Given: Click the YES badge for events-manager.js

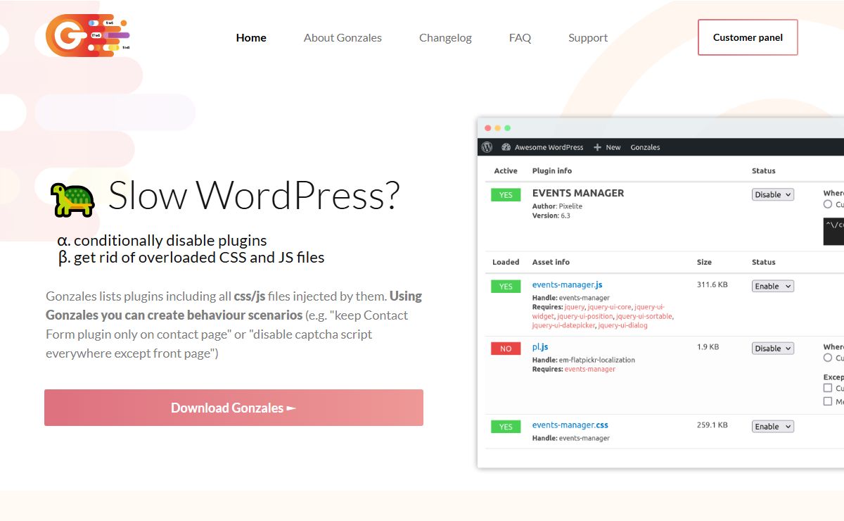Looking at the screenshot, I should click(506, 287).
